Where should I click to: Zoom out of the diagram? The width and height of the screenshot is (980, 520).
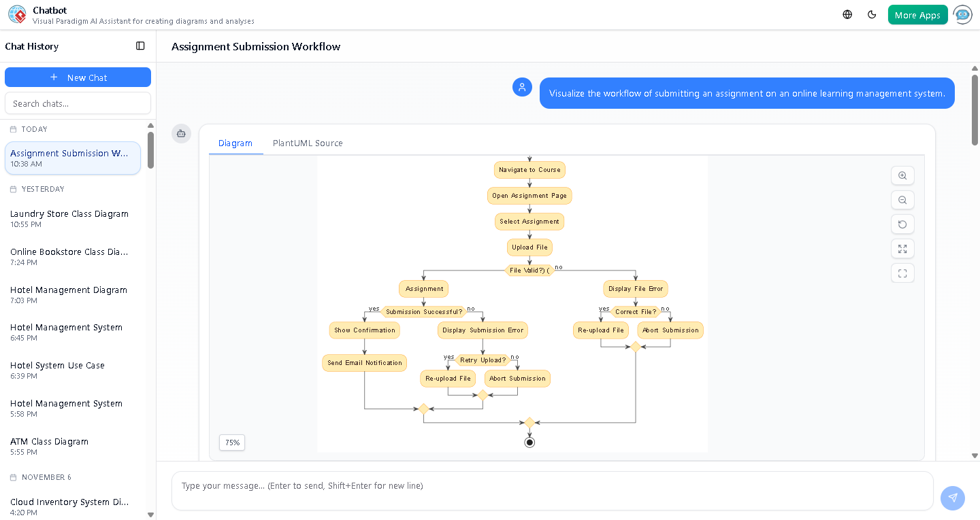[x=902, y=200]
